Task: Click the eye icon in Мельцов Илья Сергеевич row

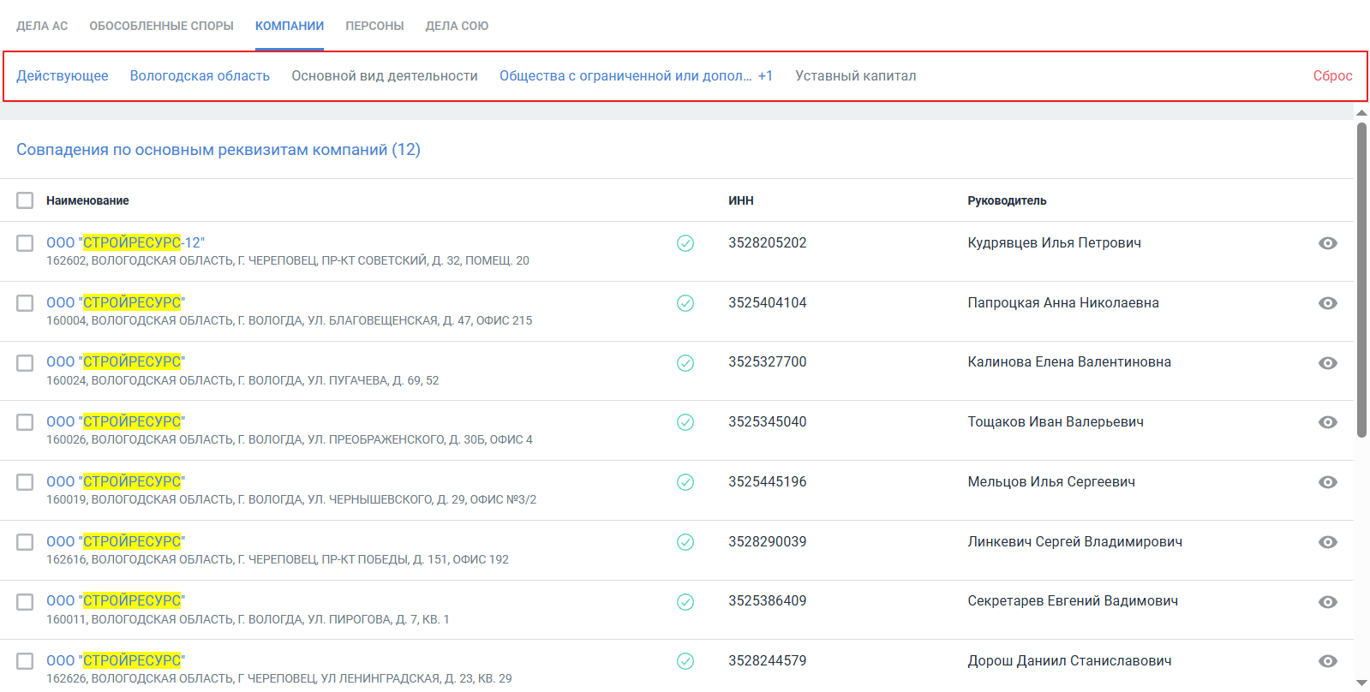Action: pos(1327,482)
